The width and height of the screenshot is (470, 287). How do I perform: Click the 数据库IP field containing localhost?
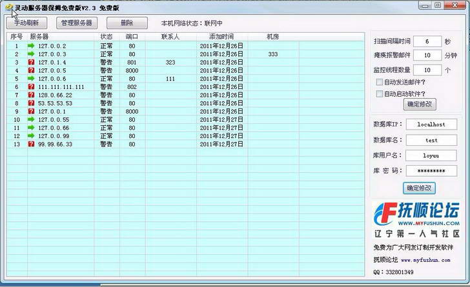(x=431, y=124)
